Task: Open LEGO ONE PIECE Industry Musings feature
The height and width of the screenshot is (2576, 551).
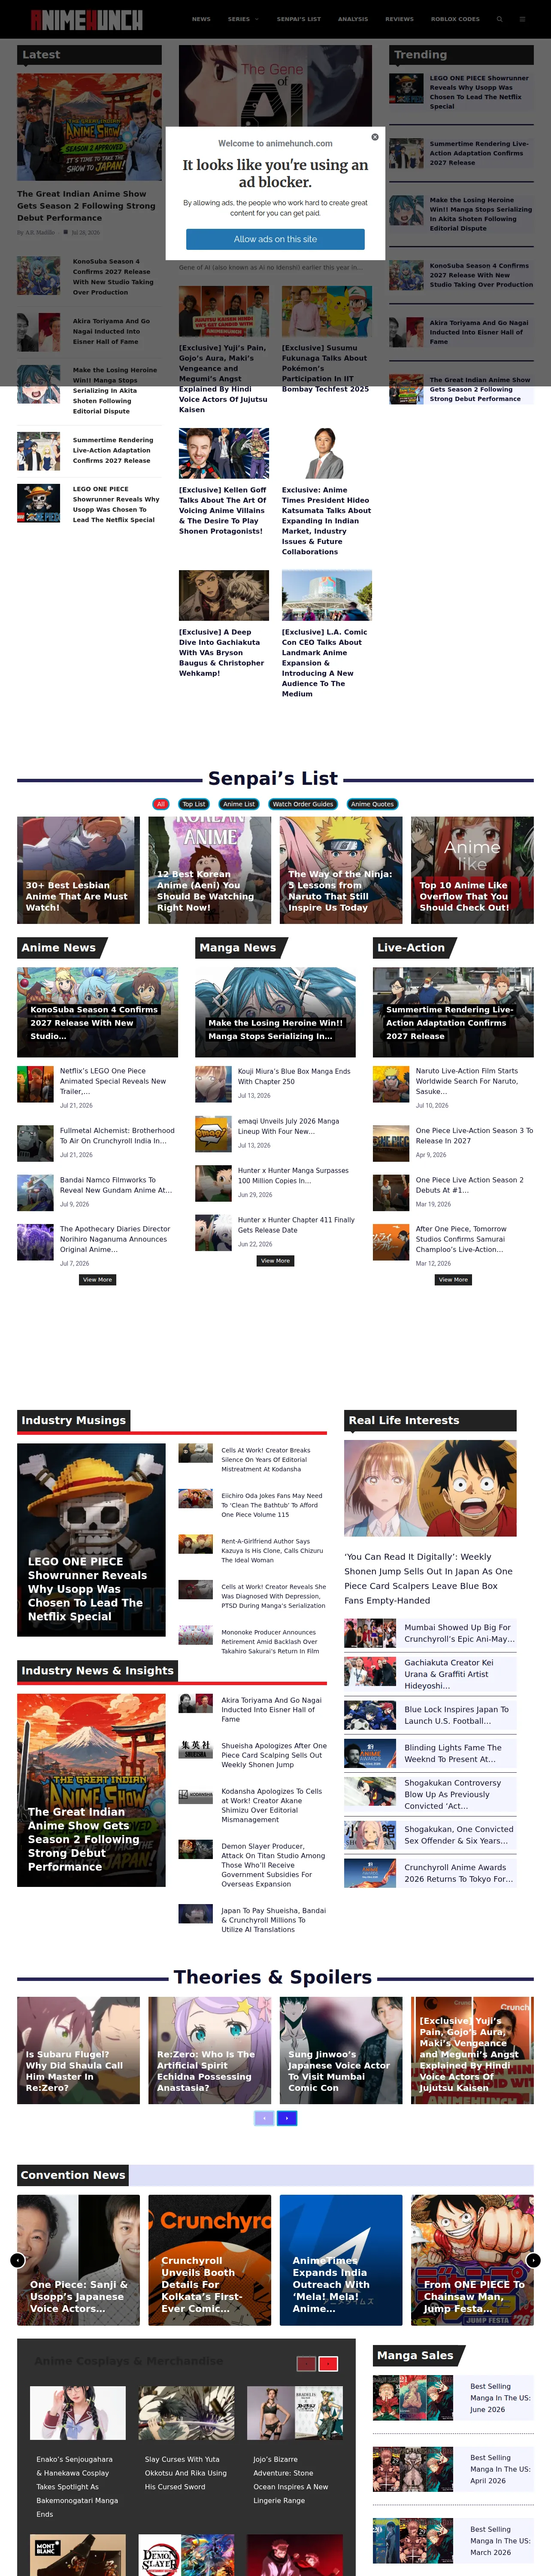Action: (91, 1540)
